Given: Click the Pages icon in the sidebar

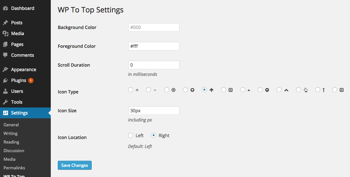Looking at the screenshot, I should (5, 44).
